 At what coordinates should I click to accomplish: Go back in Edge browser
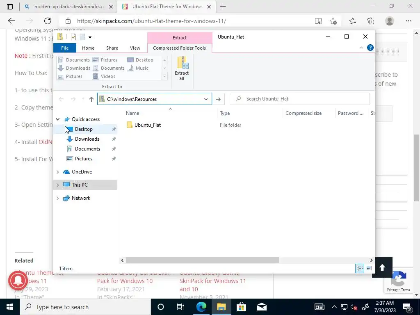[x=11, y=21]
